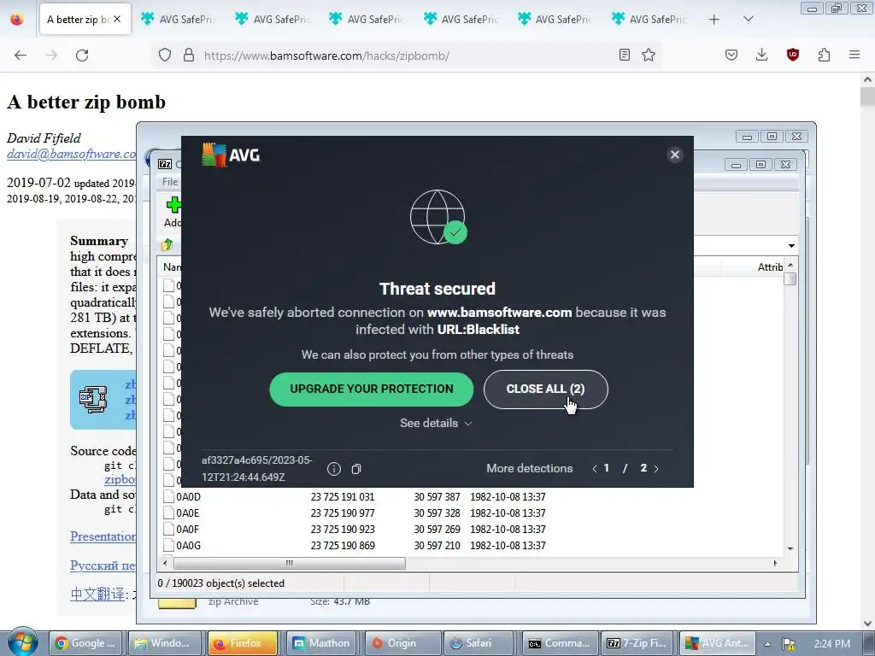The height and width of the screenshot is (656, 875).
Task: Click the 7-Zip vertical scrollbar down arrow
Action: pos(790,549)
